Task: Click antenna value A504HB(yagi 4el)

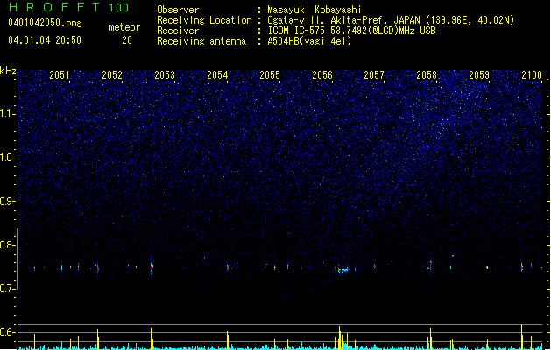Action: tap(309, 41)
